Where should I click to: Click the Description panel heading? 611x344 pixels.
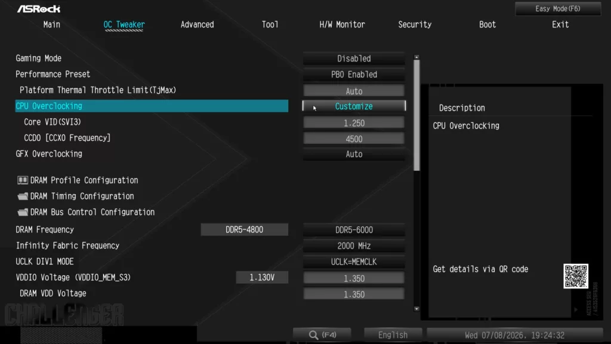click(x=462, y=108)
